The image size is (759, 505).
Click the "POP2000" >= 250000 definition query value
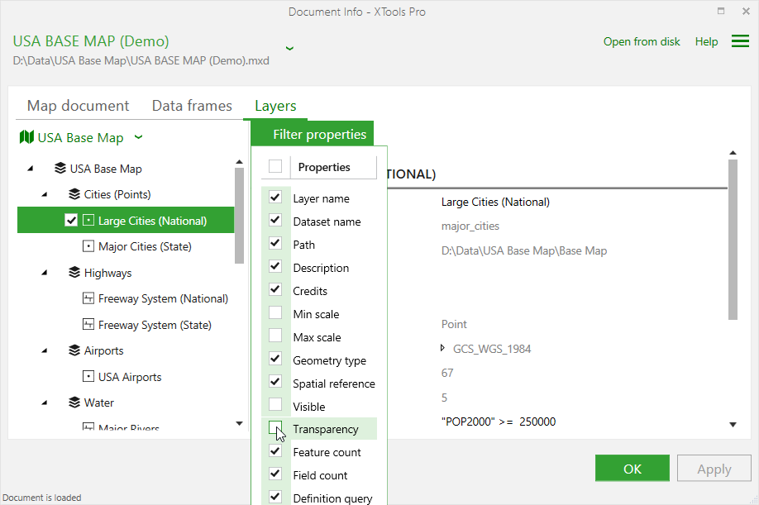498,422
